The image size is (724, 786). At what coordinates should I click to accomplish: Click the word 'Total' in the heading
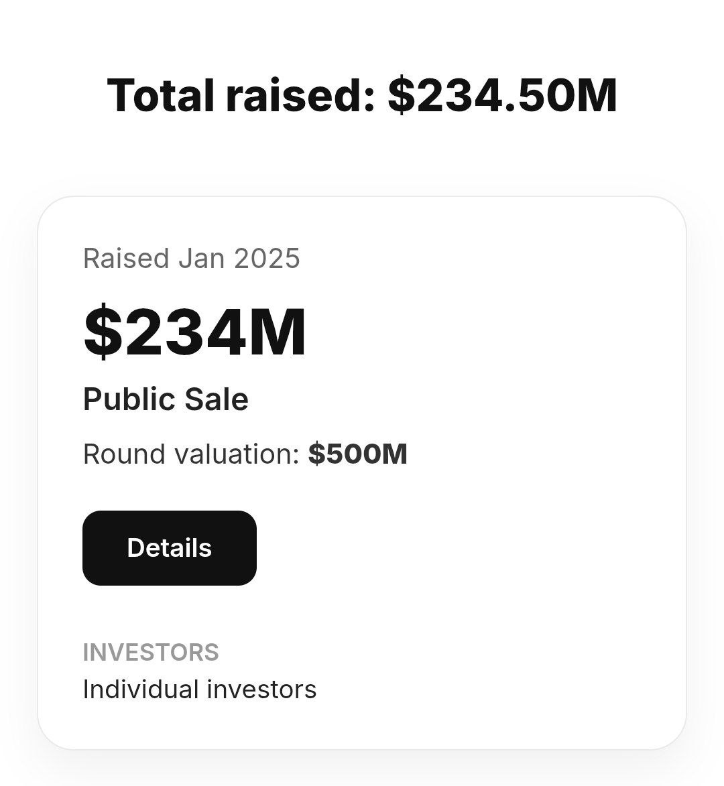(160, 95)
